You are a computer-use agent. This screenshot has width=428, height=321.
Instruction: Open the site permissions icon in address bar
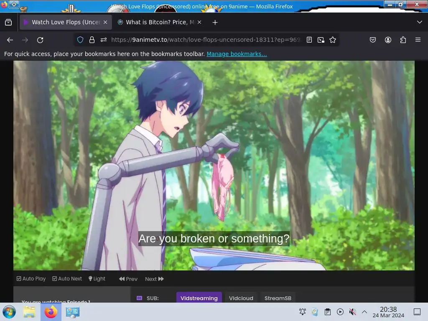coord(104,40)
